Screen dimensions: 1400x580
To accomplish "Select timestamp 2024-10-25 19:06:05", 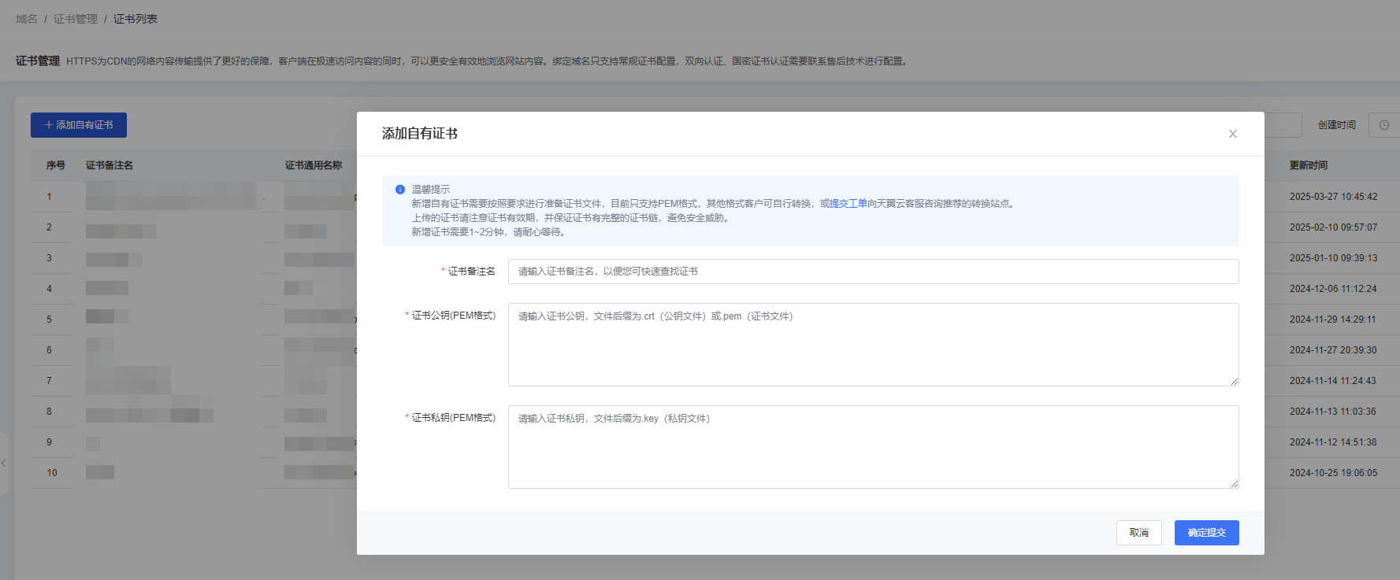I will coord(1334,473).
